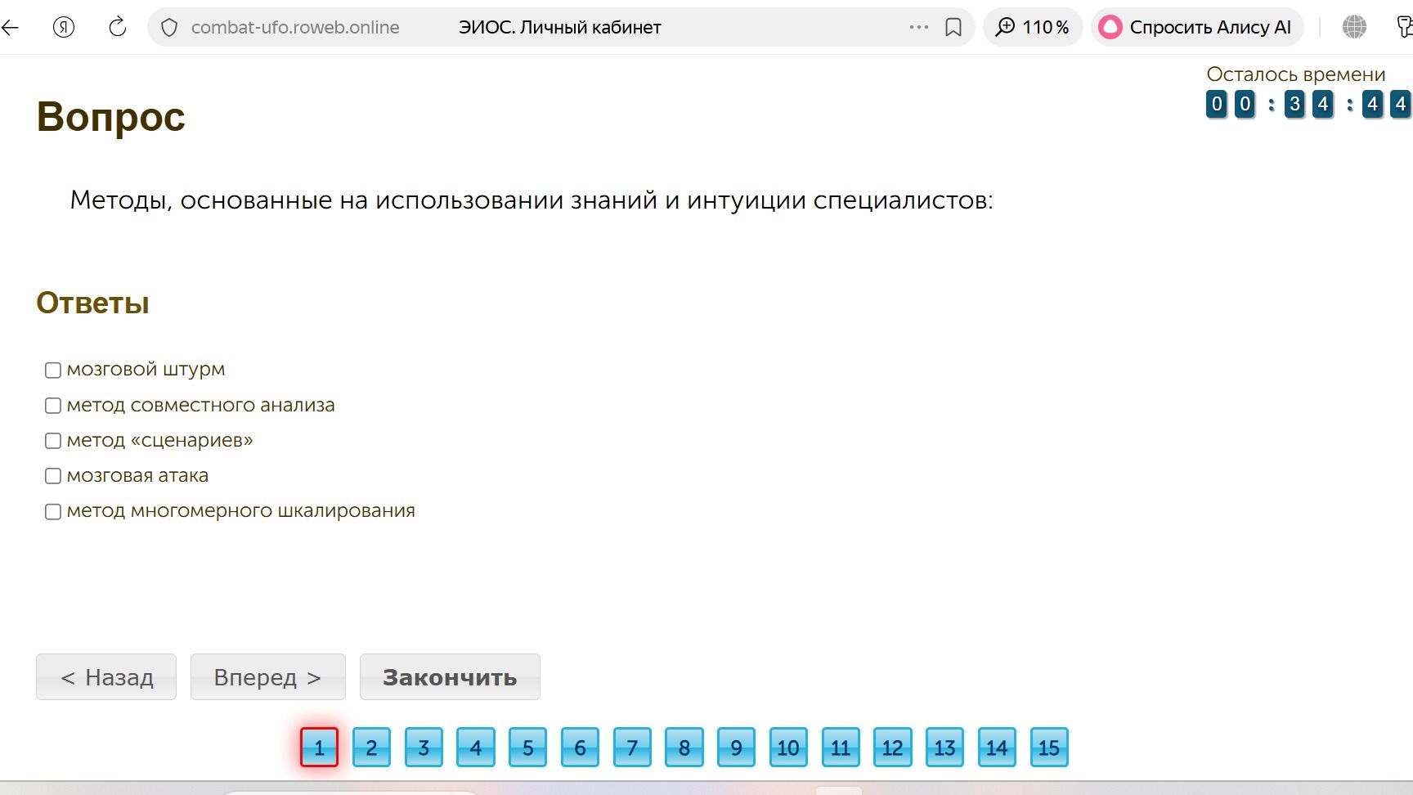The image size is (1413, 795).
Task: Select the "метод «сценариев»" checkbox
Action: point(53,441)
